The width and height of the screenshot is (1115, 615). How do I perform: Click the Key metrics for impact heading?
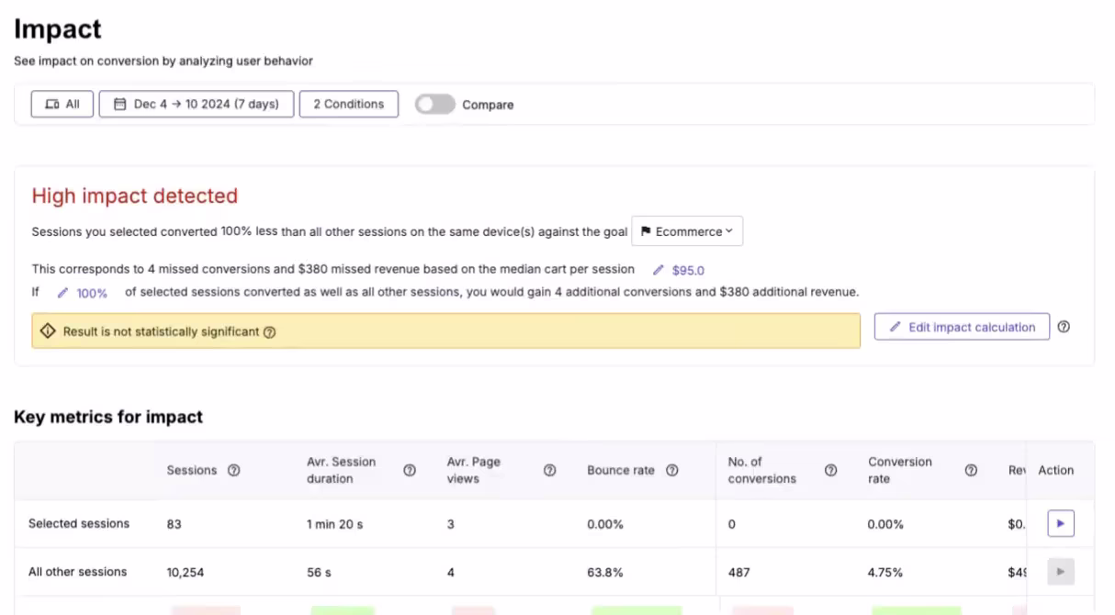[108, 417]
